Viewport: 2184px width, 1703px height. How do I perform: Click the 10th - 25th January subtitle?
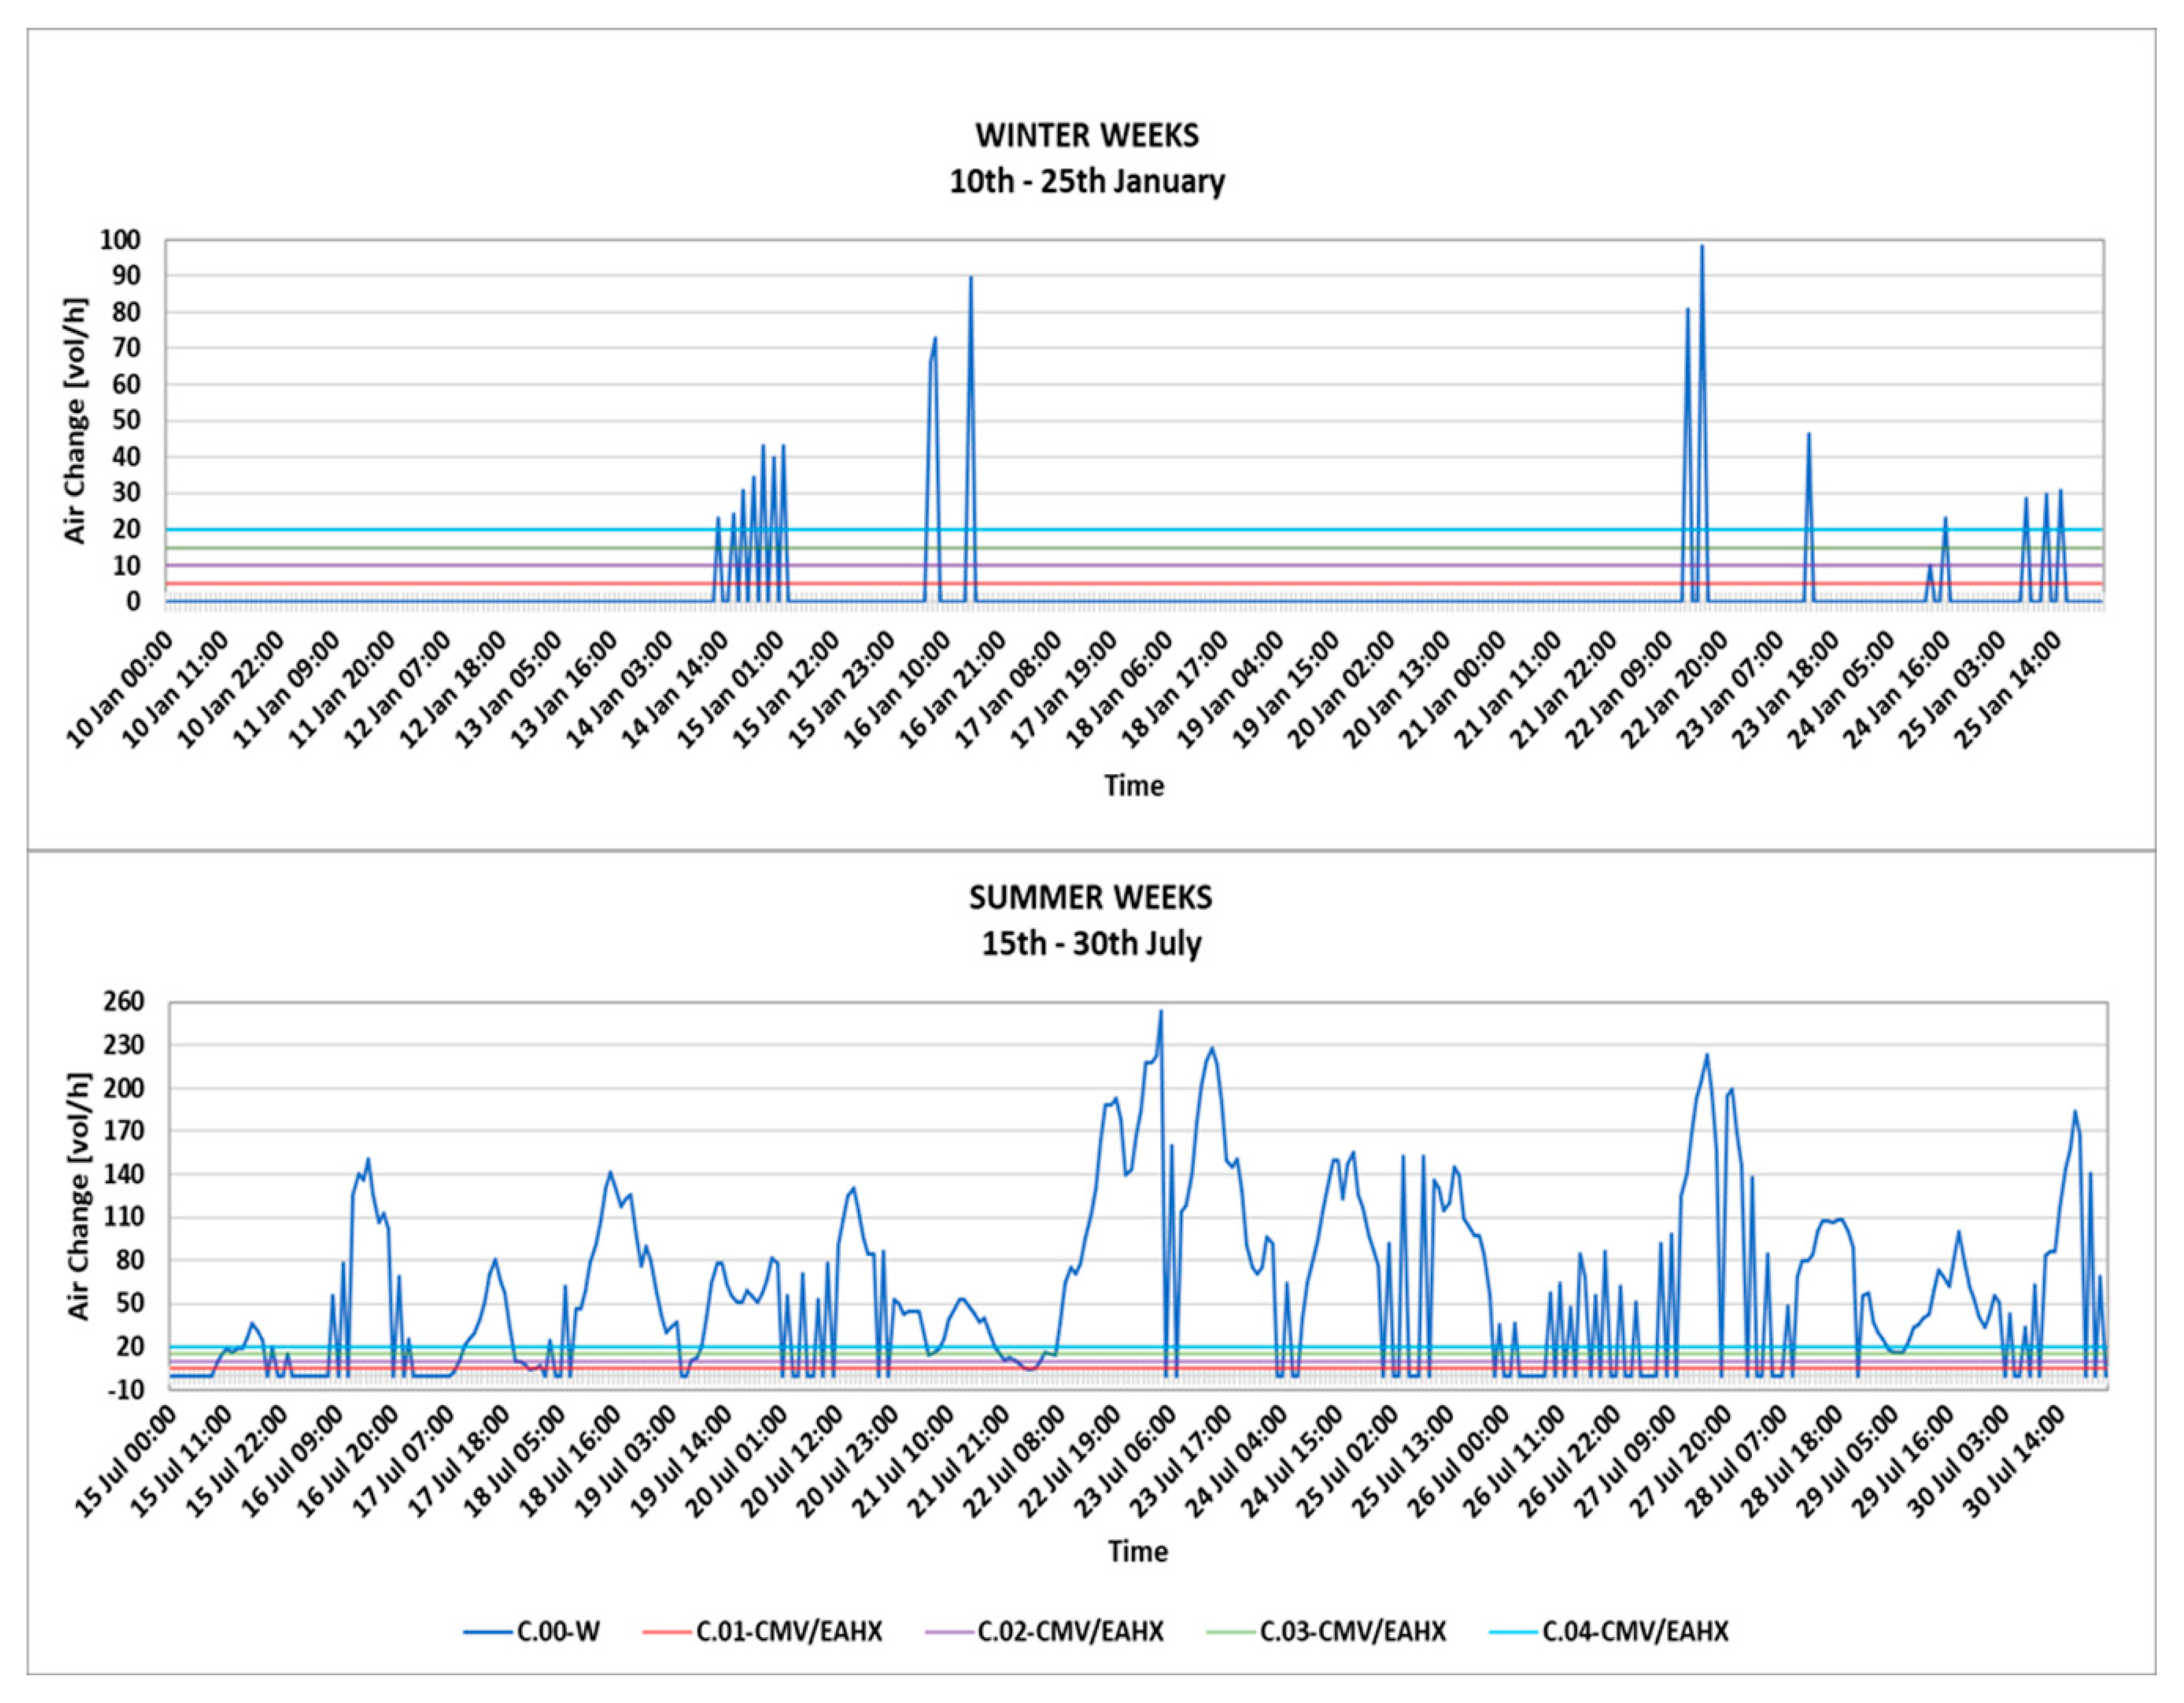click(1087, 182)
